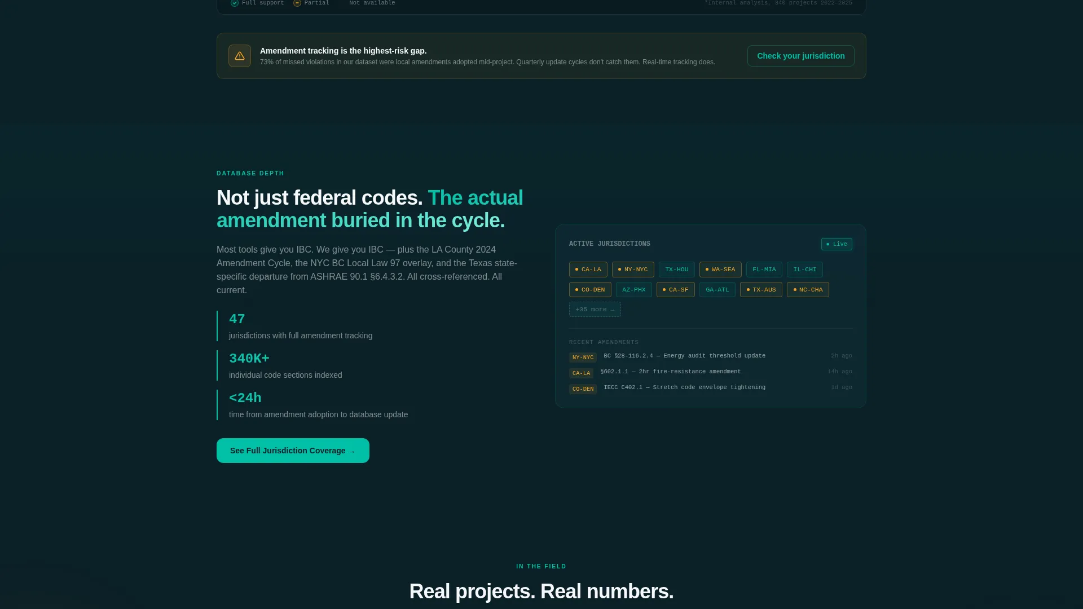Screen dimensions: 1083x609
Task: Click the 1d ago timestamp
Action: coord(841,387)
